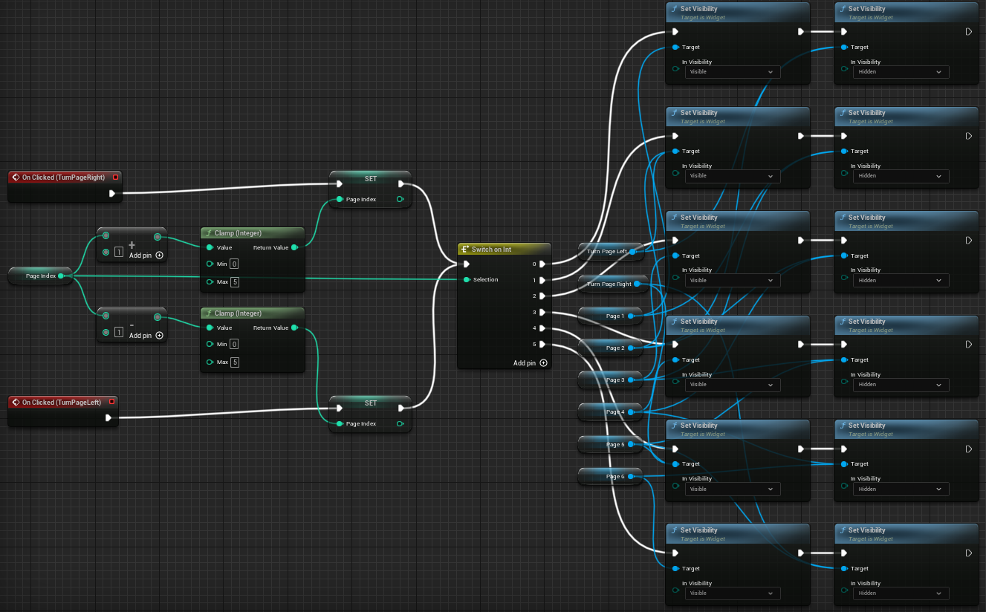Click red delegate pin on On Clicked (TurnPageLeft)
This screenshot has height=612, width=986.
click(112, 402)
